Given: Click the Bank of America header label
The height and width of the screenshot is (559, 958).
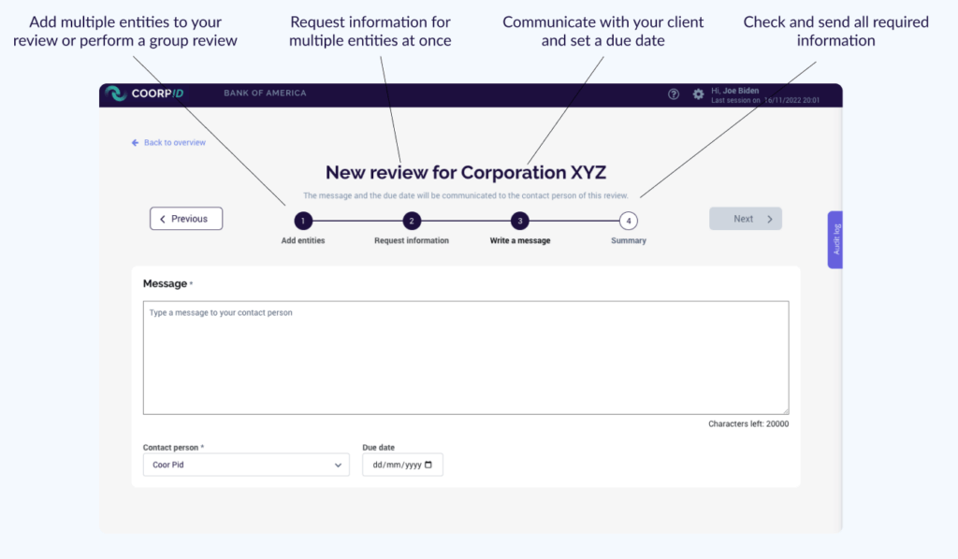Looking at the screenshot, I should coord(265,93).
